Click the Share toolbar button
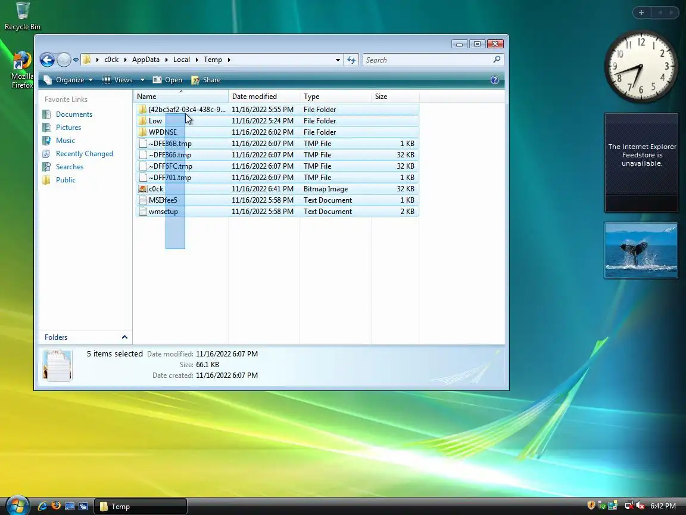This screenshot has width=686, height=515. click(205, 80)
